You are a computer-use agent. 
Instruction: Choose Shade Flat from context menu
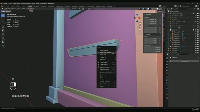[107, 55]
